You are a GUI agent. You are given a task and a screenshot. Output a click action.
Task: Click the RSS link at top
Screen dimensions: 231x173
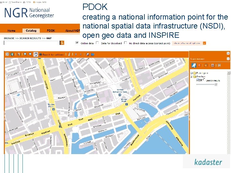[27, 2]
